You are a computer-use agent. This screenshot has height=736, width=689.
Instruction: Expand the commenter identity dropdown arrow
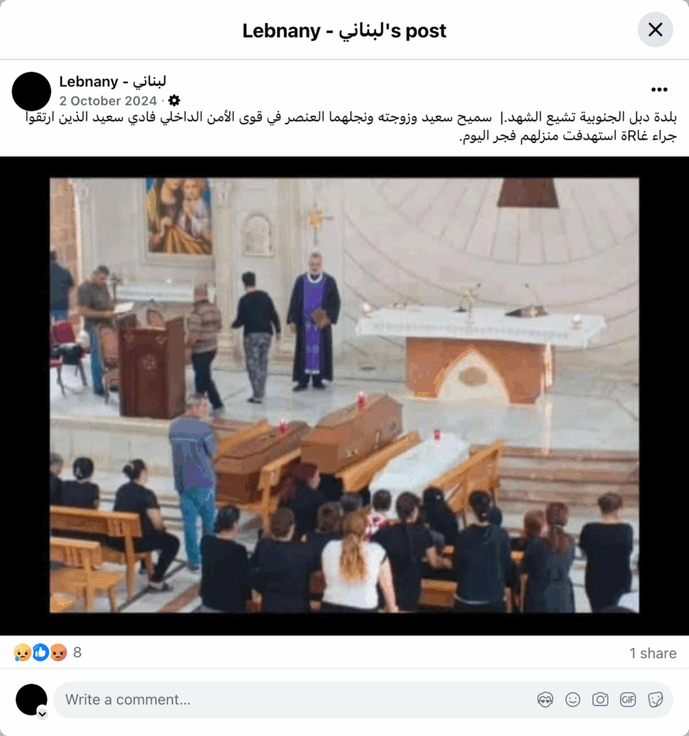pos(42,714)
